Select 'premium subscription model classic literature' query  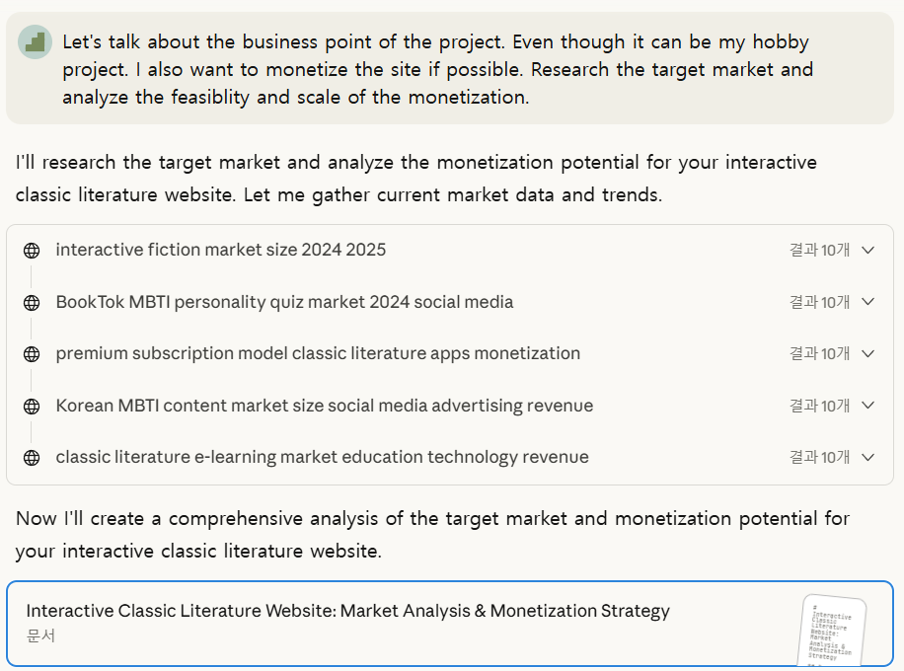coord(318,353)
